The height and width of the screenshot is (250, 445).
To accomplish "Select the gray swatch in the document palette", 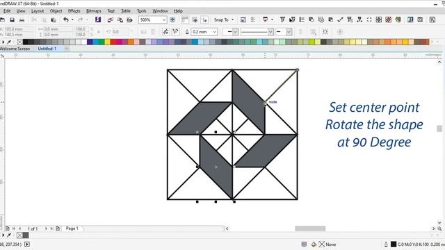I will 26,235.
